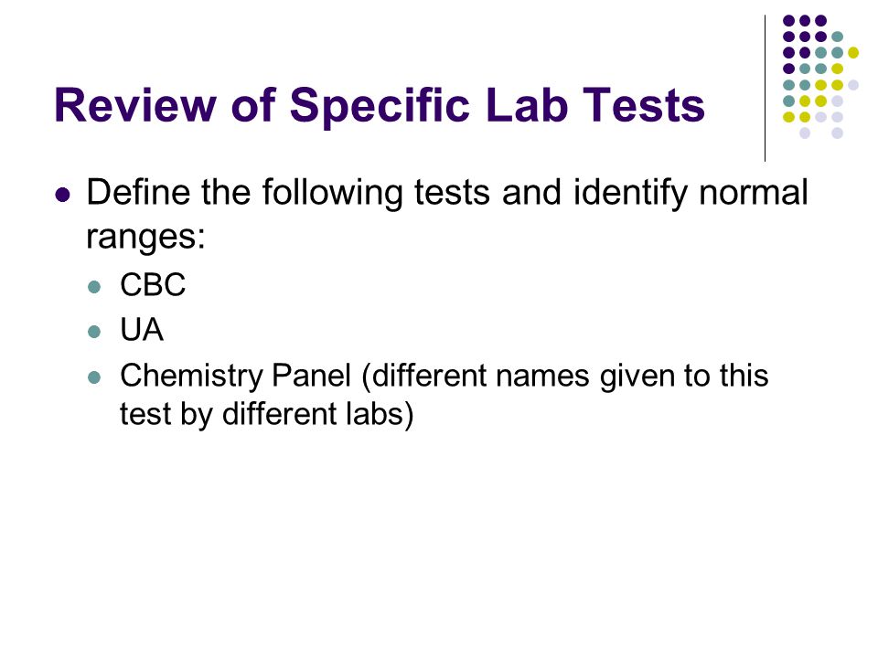
Task: Click the phrase "test by different labs)"
Action: coord(266,414)
